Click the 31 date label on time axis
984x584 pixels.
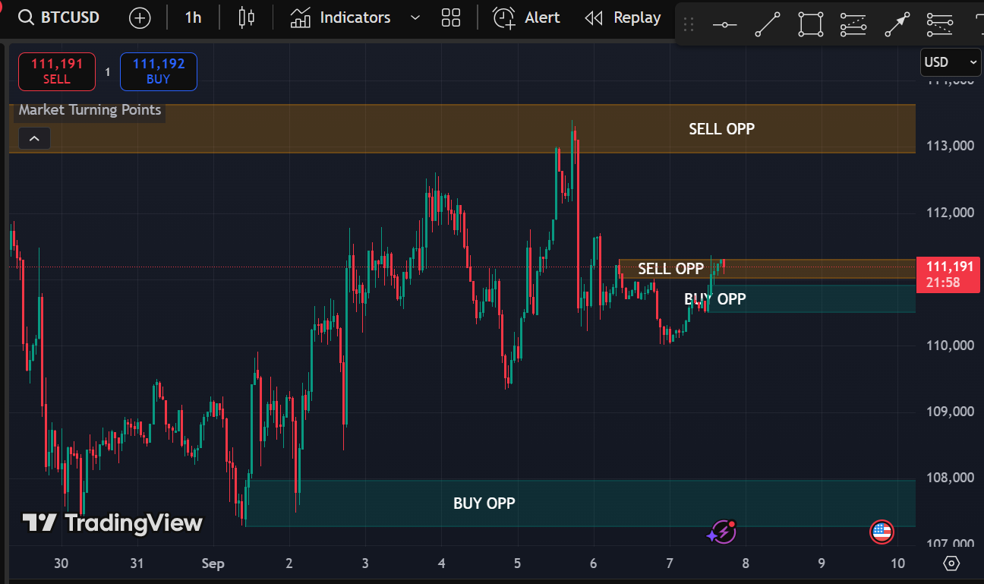pyautogui.click(x=137, y=563)
